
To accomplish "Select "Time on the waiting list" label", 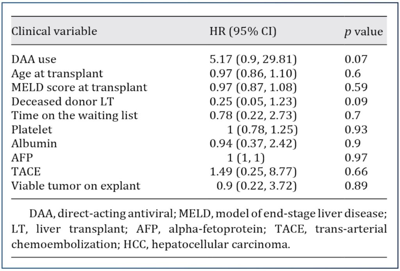I will [75, 116].
